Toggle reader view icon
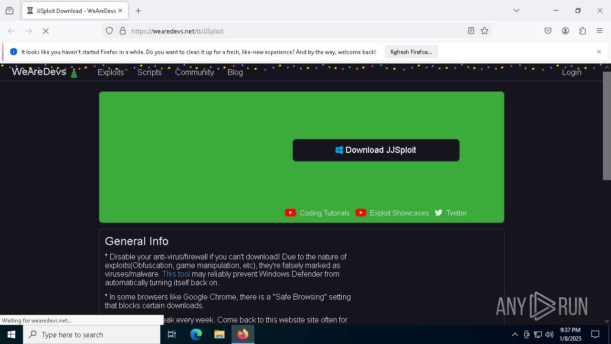 [x=471, y=31]
